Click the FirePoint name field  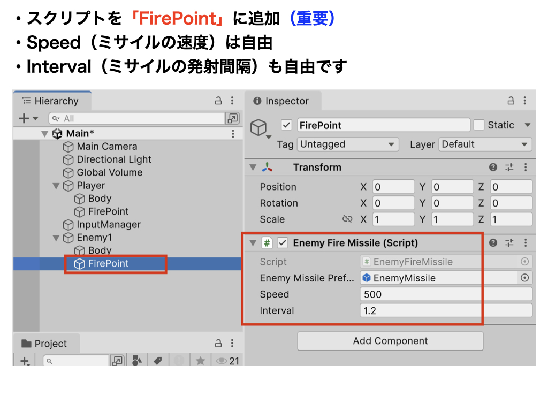click(x=383, y=125)
